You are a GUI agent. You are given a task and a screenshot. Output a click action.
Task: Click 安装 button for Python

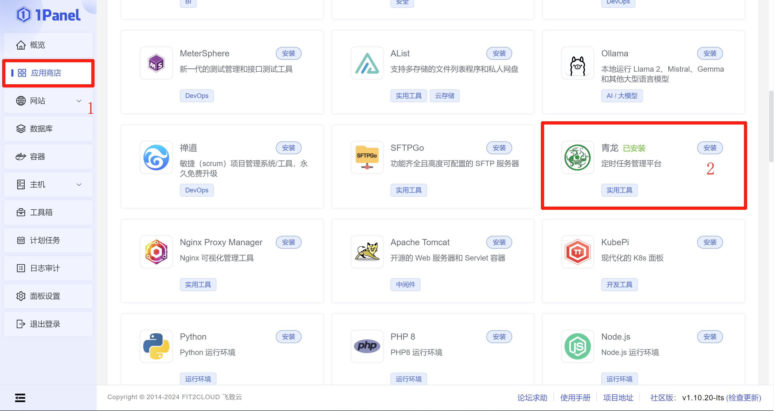(288, 336)
